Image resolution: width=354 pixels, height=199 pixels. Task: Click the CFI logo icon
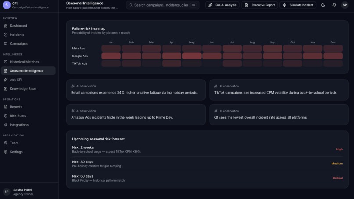click(7, 5)
